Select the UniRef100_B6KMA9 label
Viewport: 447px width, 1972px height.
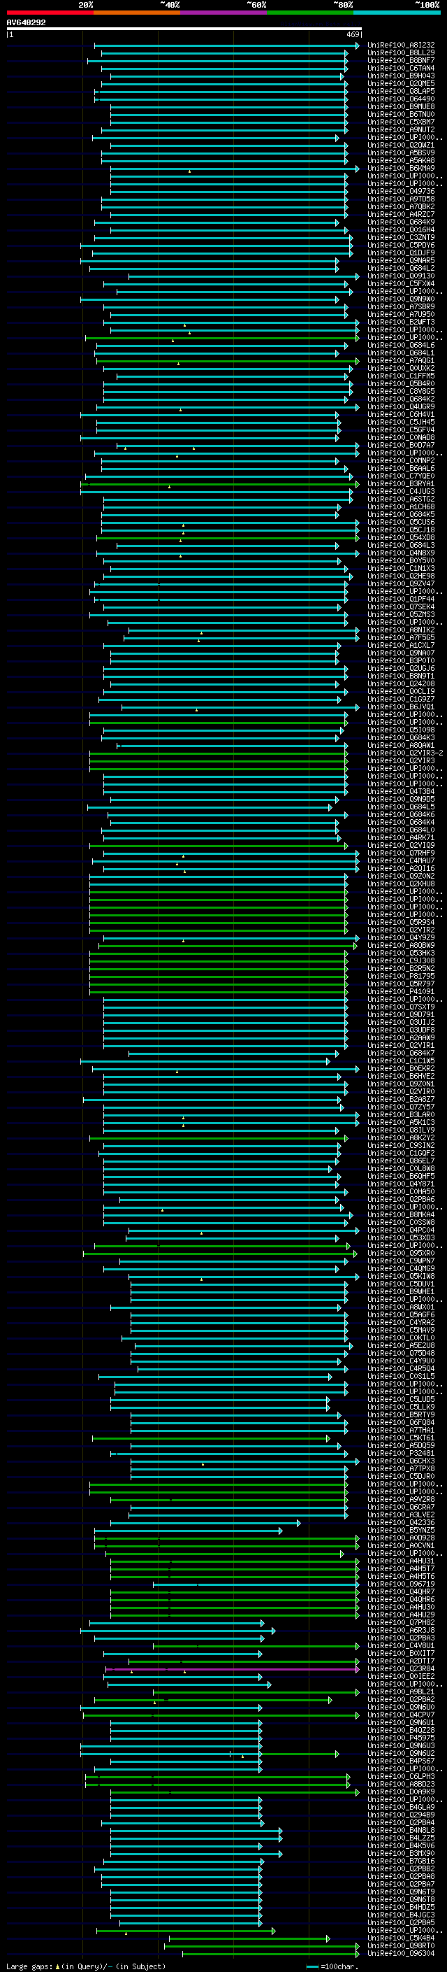tap(401, 169)
